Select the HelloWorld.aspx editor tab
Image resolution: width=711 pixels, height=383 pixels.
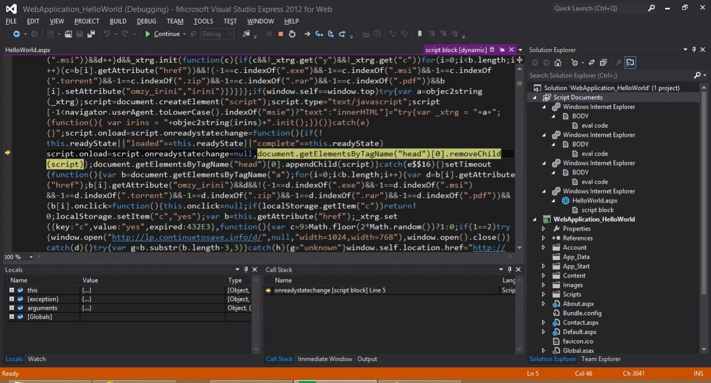(28, 50)
